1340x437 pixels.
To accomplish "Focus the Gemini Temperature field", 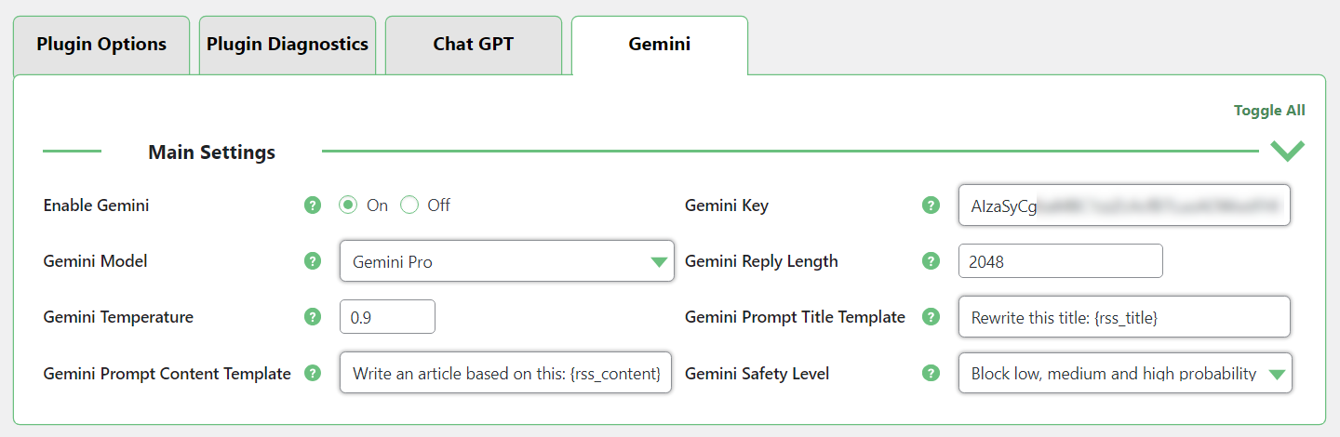I will (x=387, y=316).
